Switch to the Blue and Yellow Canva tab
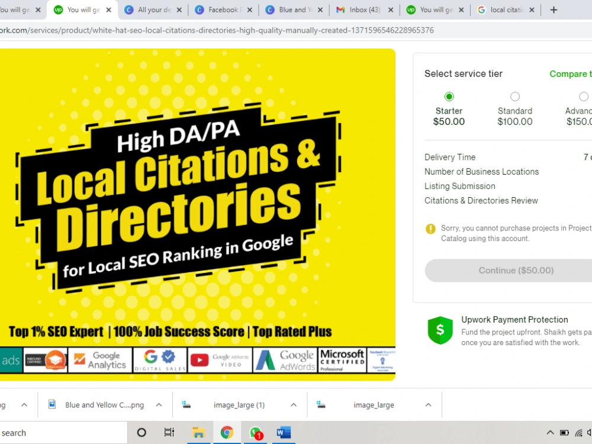 click(x=294, y=10)
